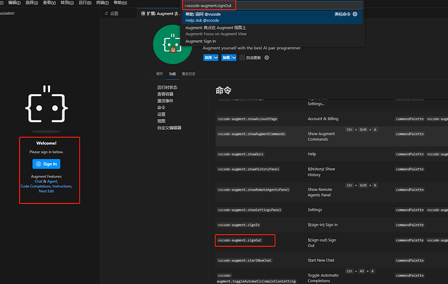Viewport: 448px width, 284px height.
Task: Click the Welcome! heading in the sidebar
Action: tap(46, 143)
